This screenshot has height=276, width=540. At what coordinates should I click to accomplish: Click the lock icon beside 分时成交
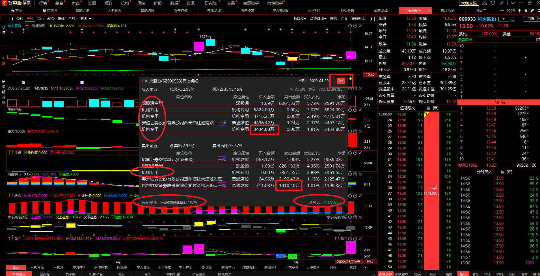pos(502,172)
